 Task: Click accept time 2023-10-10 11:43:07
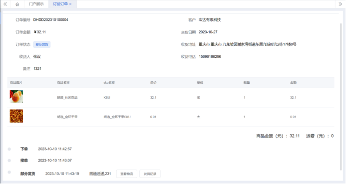55,161
